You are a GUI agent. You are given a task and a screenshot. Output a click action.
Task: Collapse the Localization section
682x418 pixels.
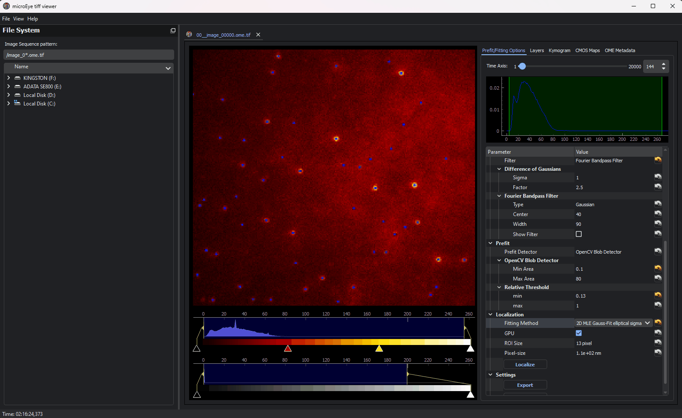(490, 315)
